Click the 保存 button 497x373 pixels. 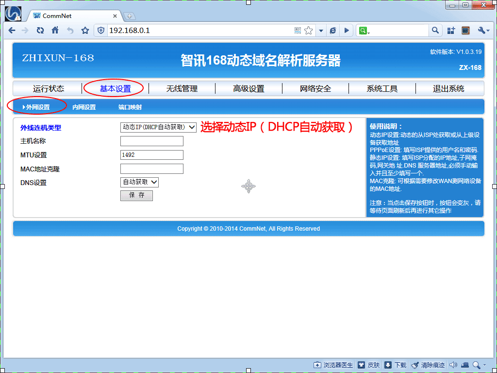click(x=136, y=195)
